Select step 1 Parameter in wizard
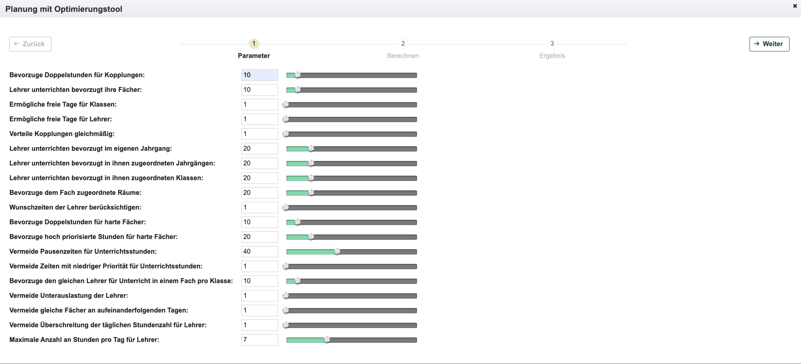Screen dimensions: 801x364 254,44
